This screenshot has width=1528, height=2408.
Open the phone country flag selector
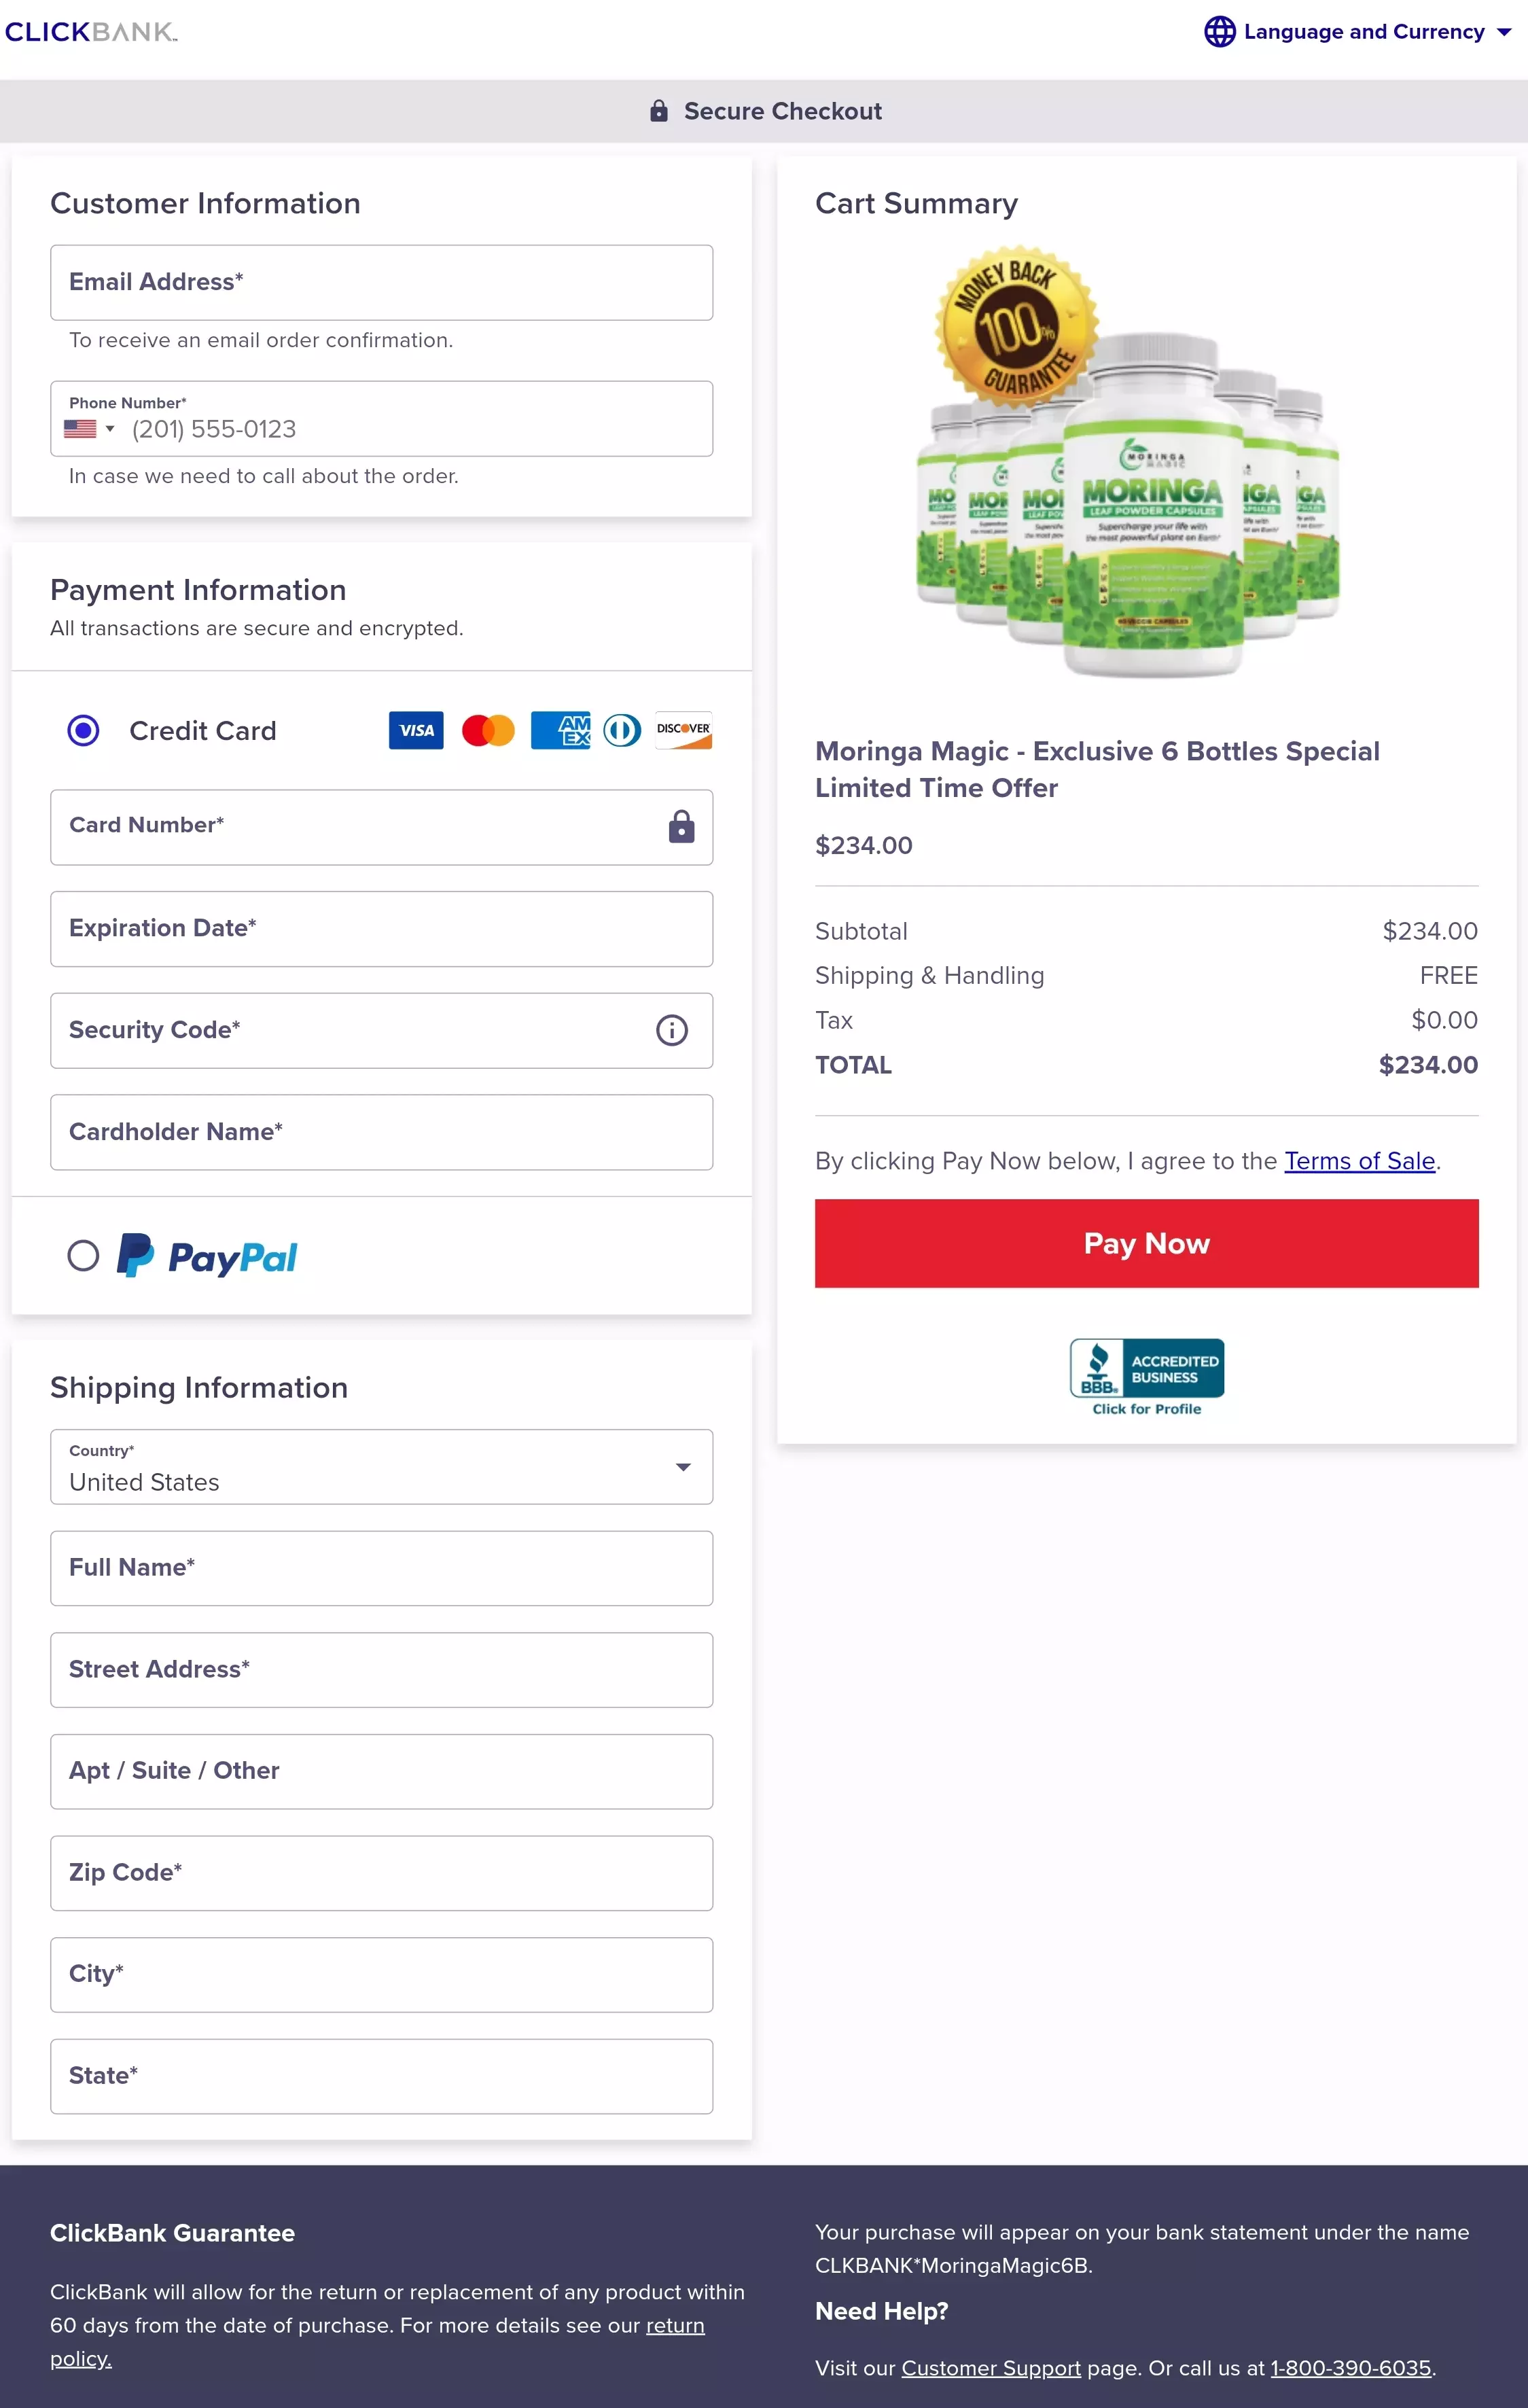click(89, 429)
